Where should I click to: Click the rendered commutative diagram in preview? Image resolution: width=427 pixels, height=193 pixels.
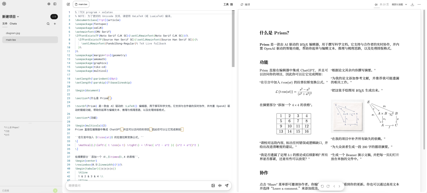[382, 114]
